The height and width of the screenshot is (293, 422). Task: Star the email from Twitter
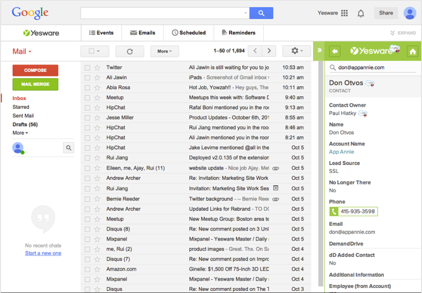pos(97,67)
